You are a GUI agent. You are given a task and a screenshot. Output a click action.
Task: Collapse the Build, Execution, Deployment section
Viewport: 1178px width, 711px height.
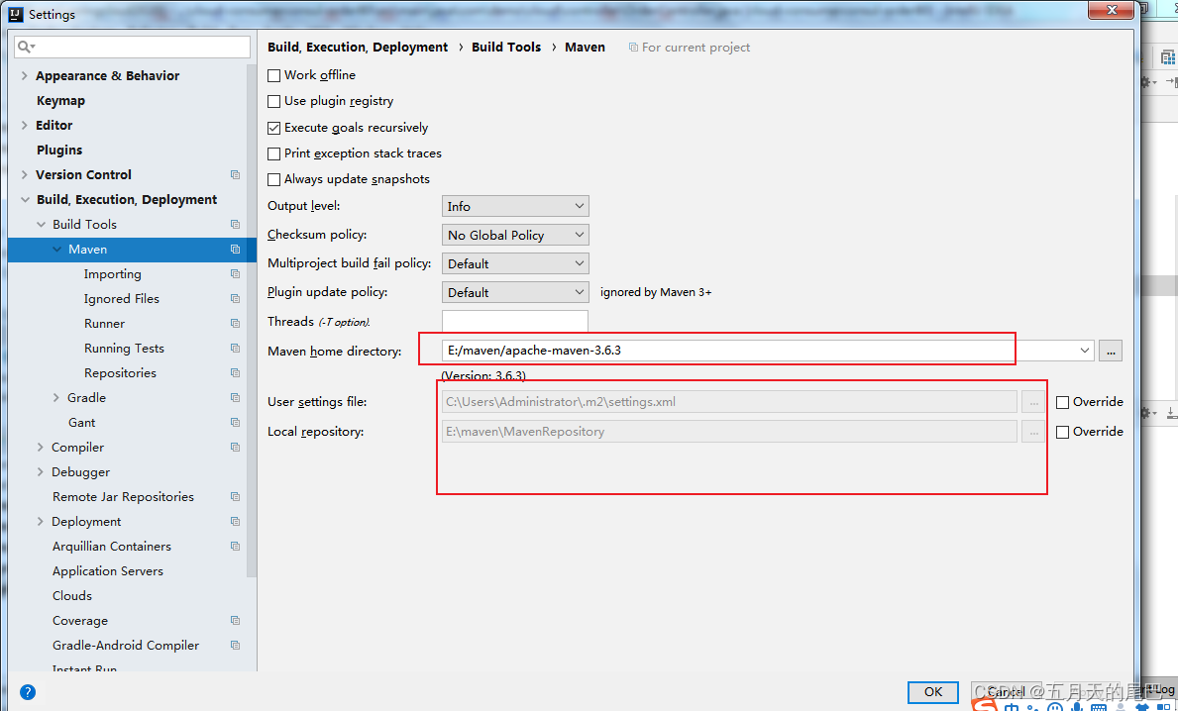(25, 200)
